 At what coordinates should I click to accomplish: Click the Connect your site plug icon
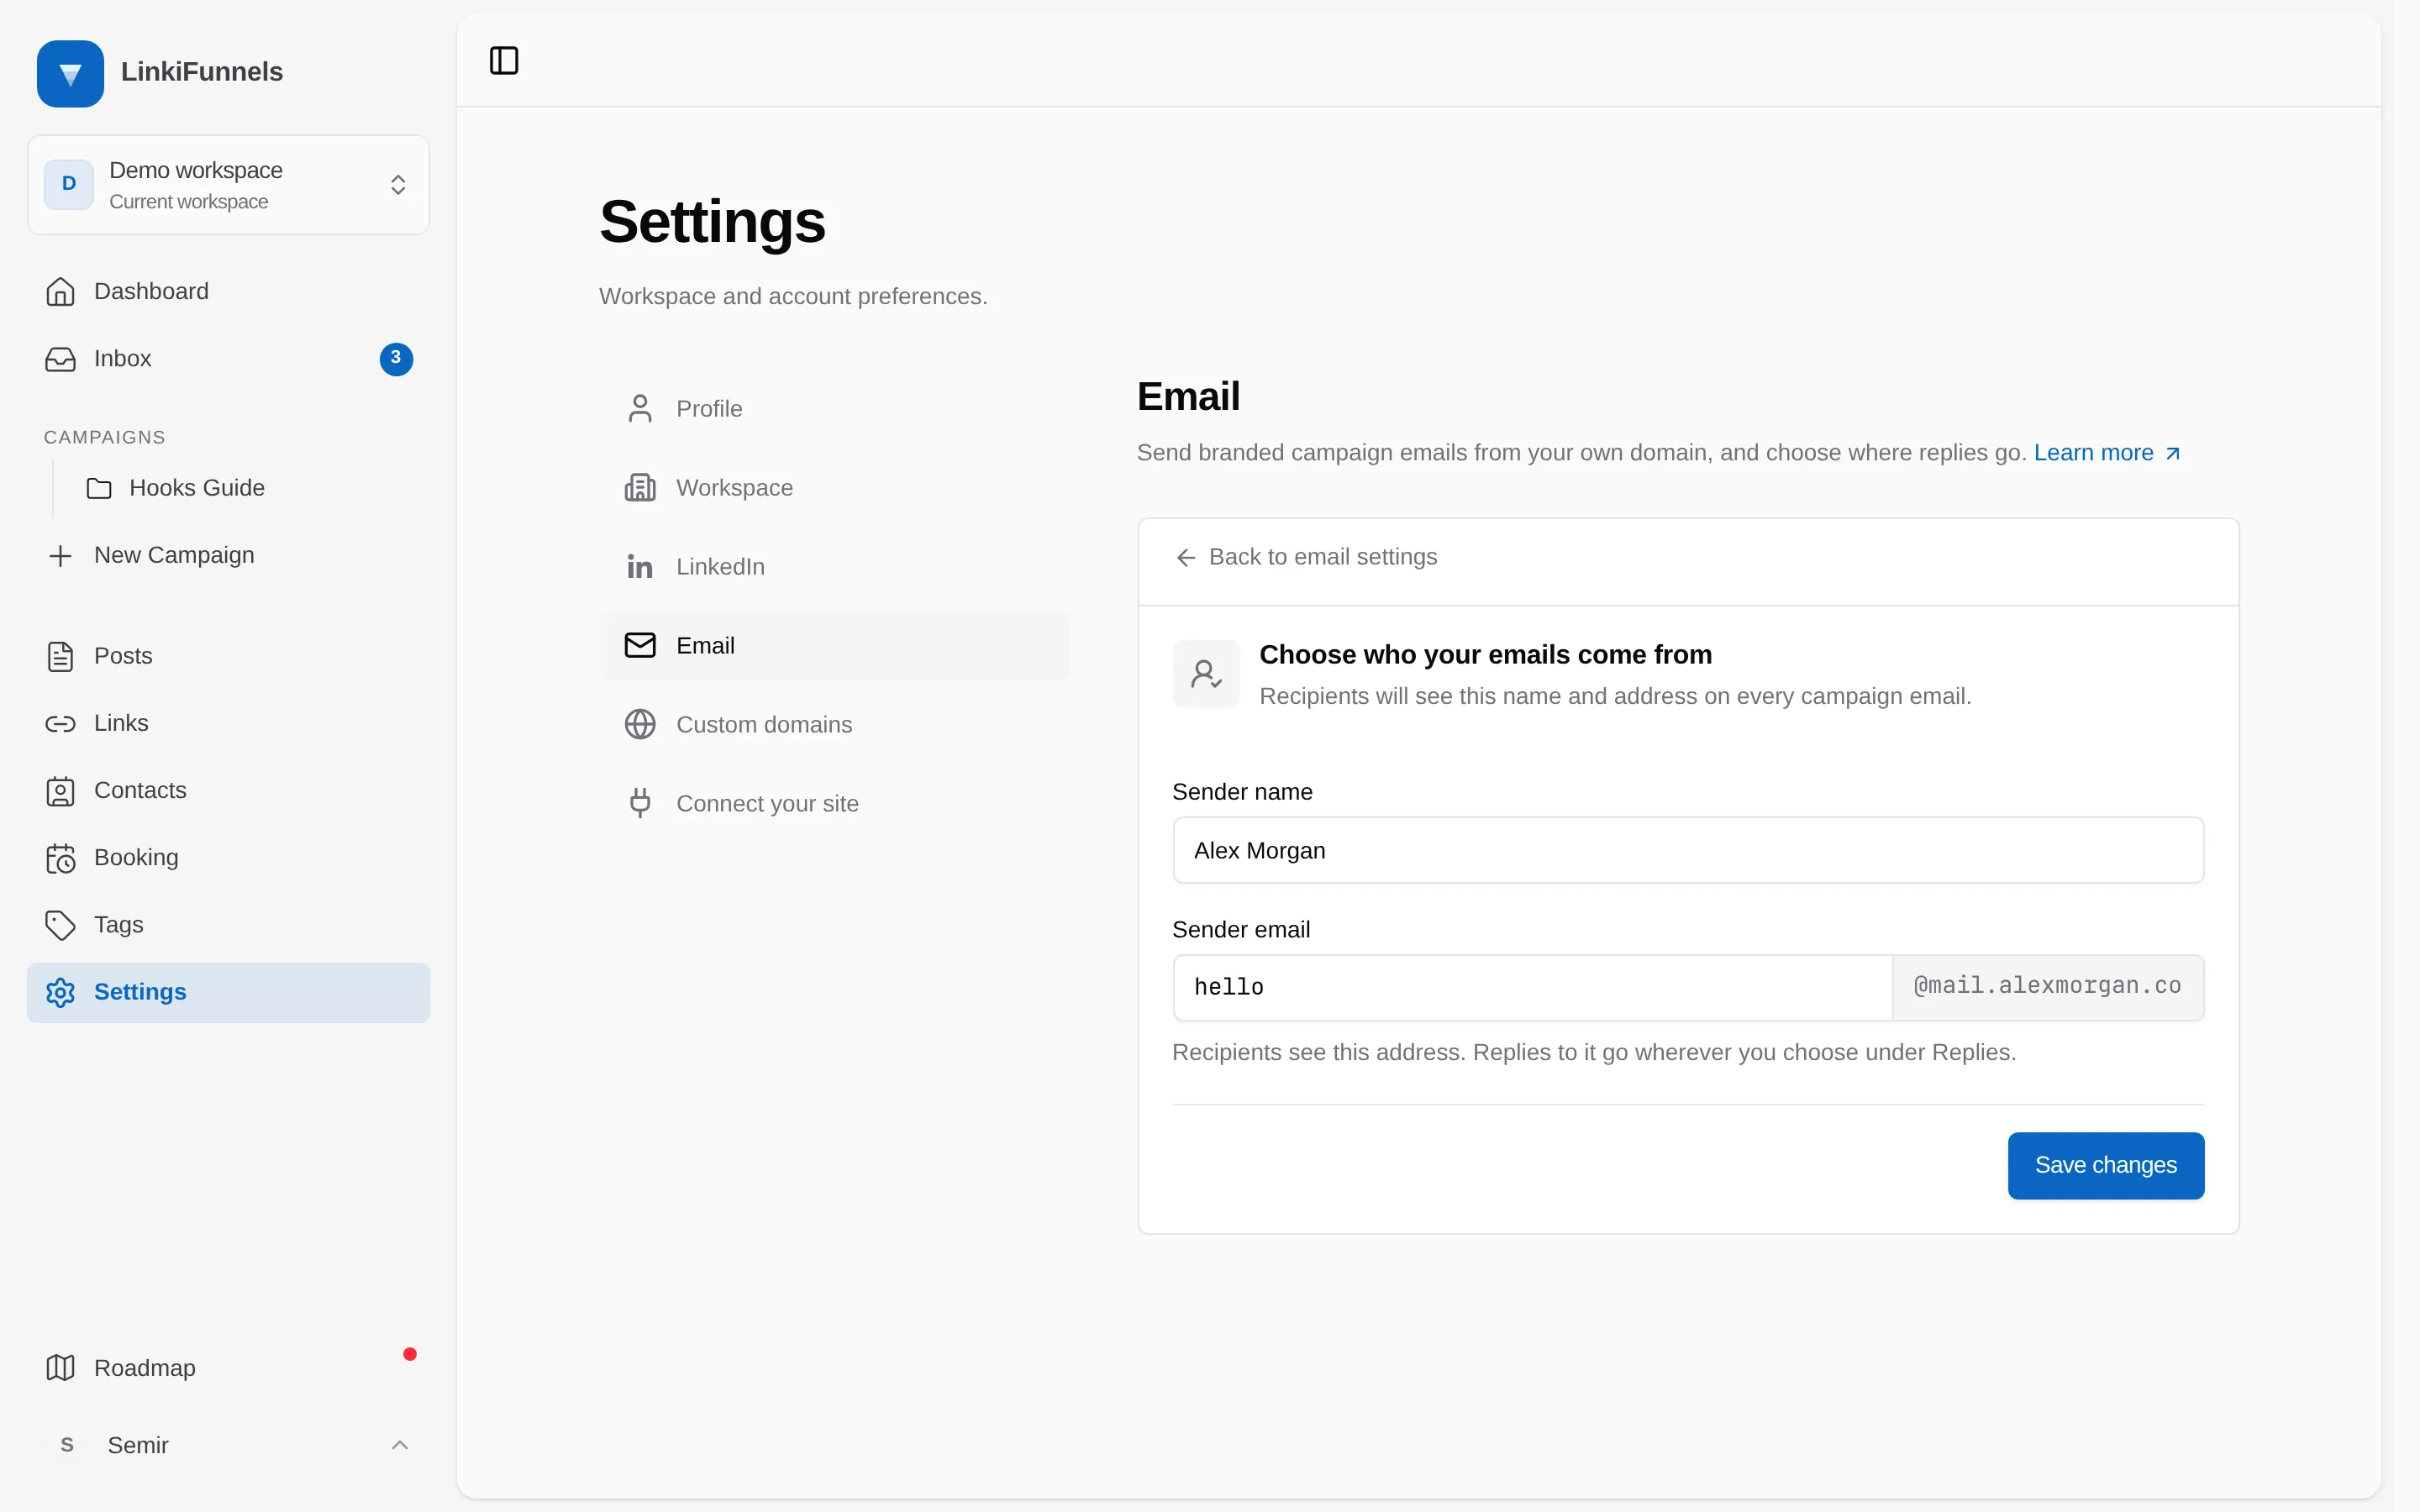[640, 803]
